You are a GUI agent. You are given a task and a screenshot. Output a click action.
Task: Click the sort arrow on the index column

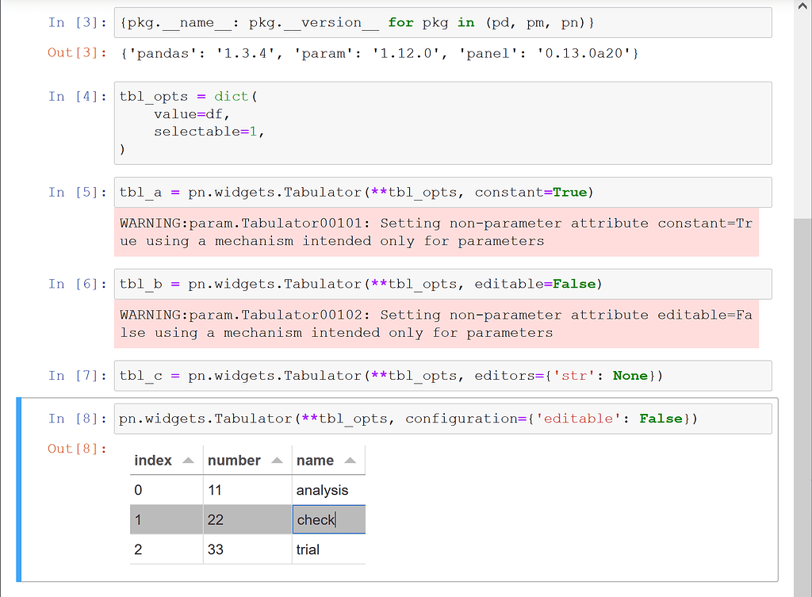click(x=187, y=460)
